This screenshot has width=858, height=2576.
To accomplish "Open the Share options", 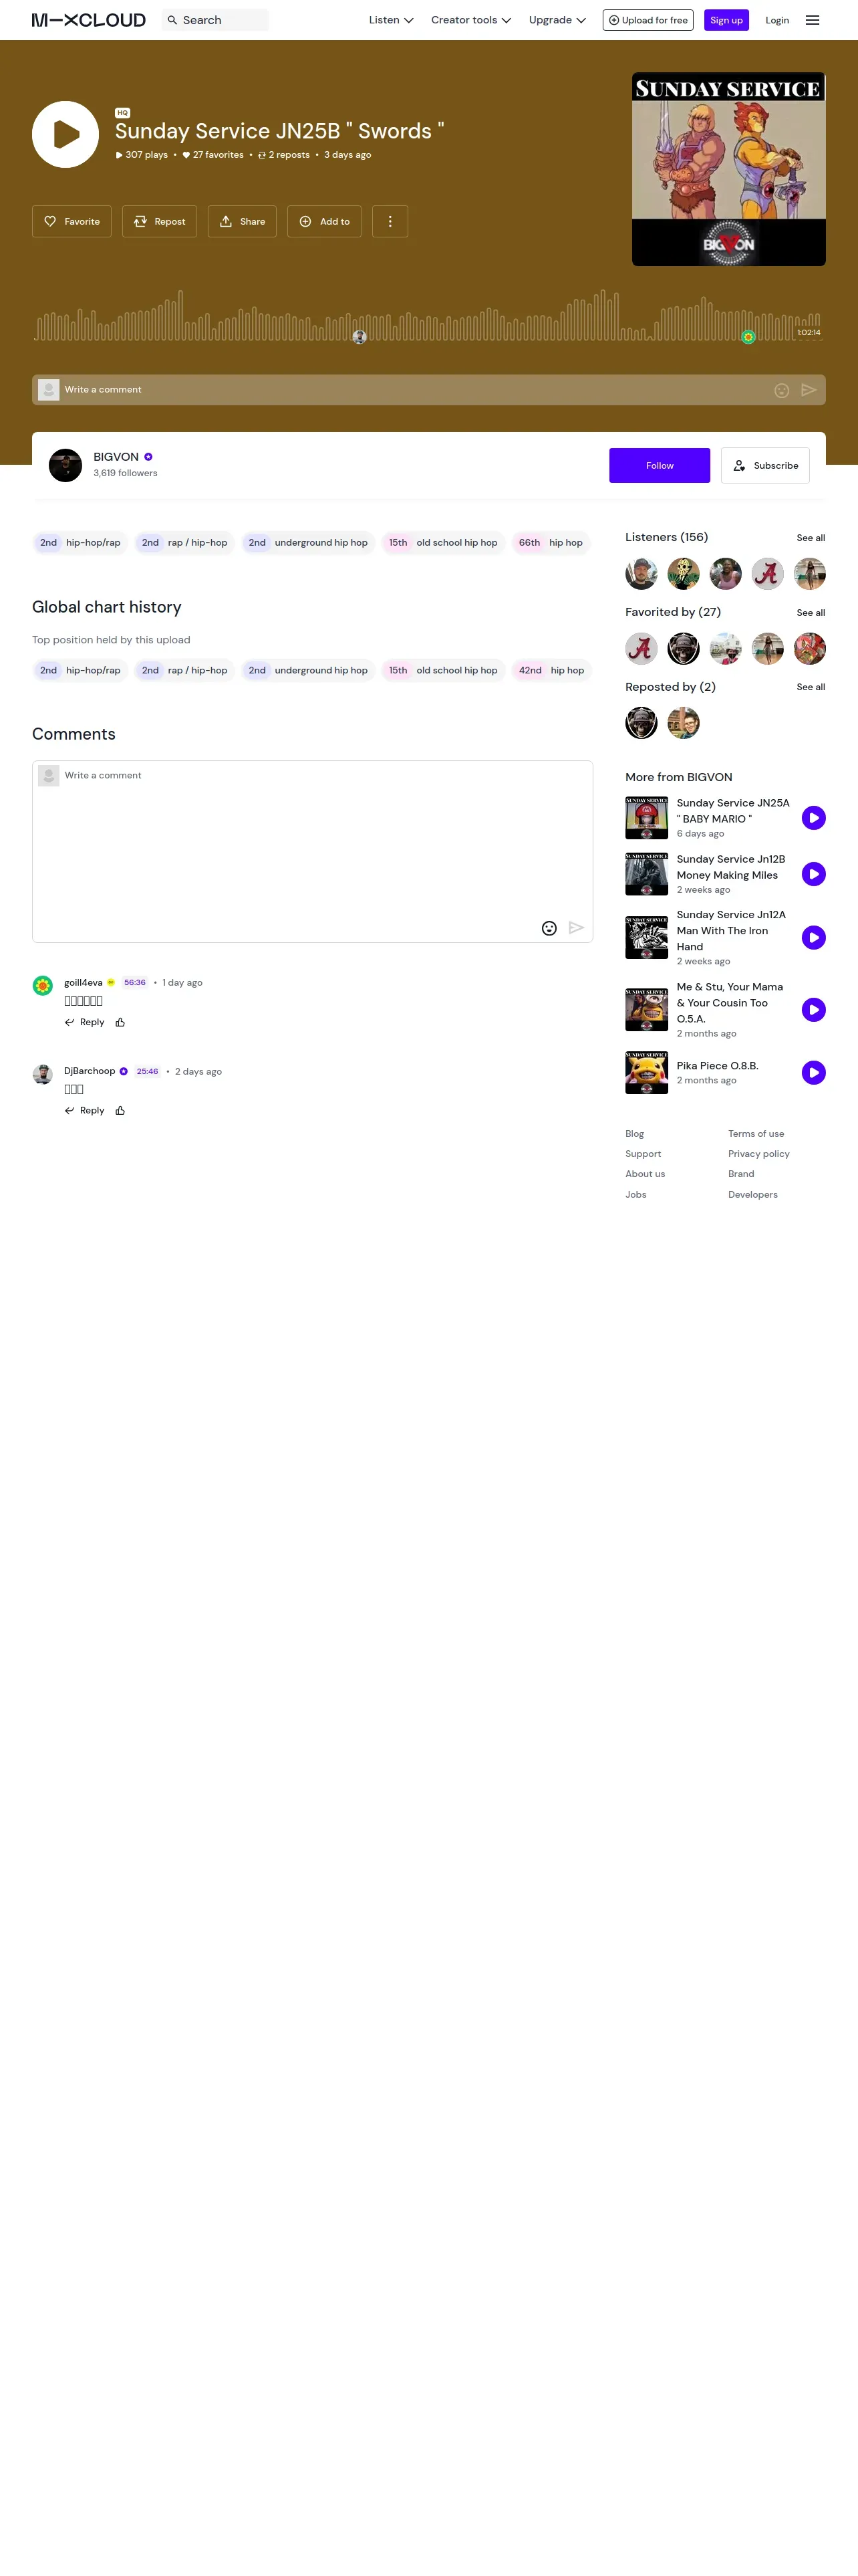I will click(242, 221).
